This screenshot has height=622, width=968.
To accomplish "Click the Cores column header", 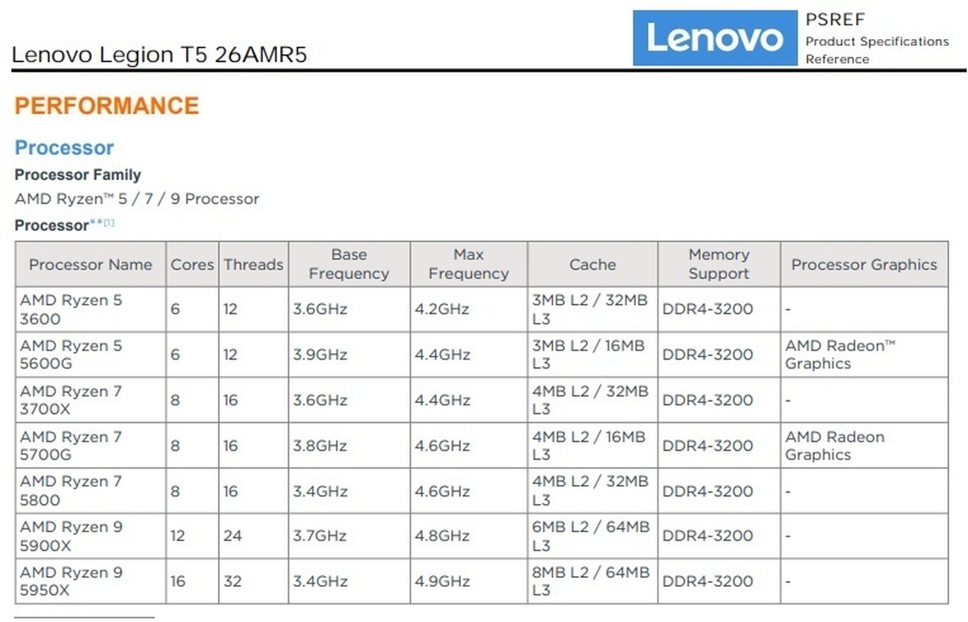I will coord(192,264).
